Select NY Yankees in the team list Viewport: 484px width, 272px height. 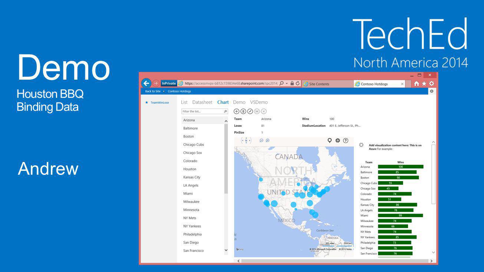pyautogui.click(x=203, y=226)
